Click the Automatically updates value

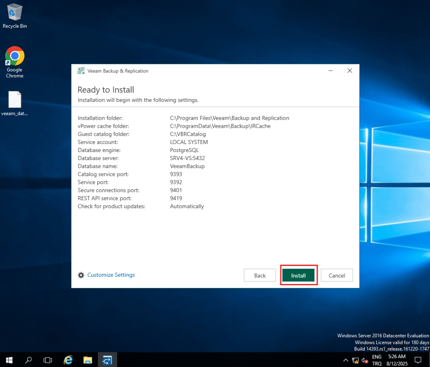tap(187, 206)
